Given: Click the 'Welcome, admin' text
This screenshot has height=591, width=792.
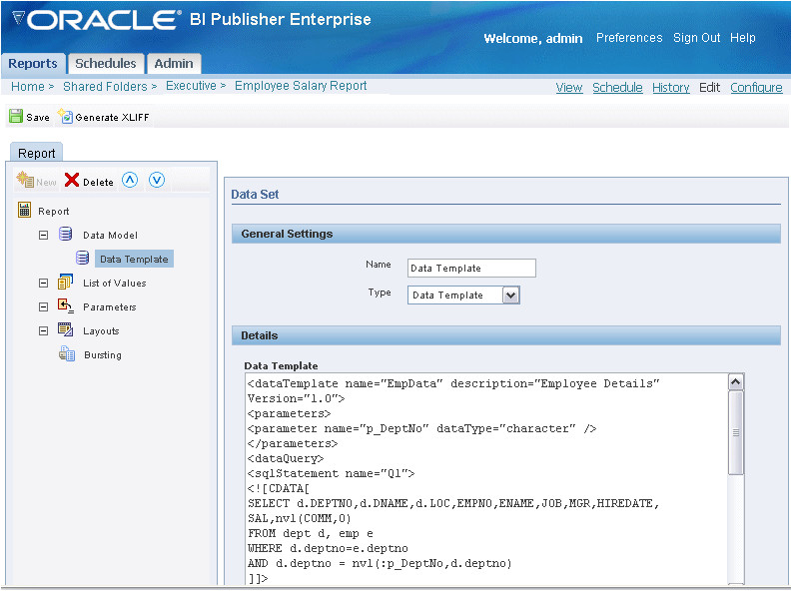Looking at the screenshot, I should [x=533, y=38].
